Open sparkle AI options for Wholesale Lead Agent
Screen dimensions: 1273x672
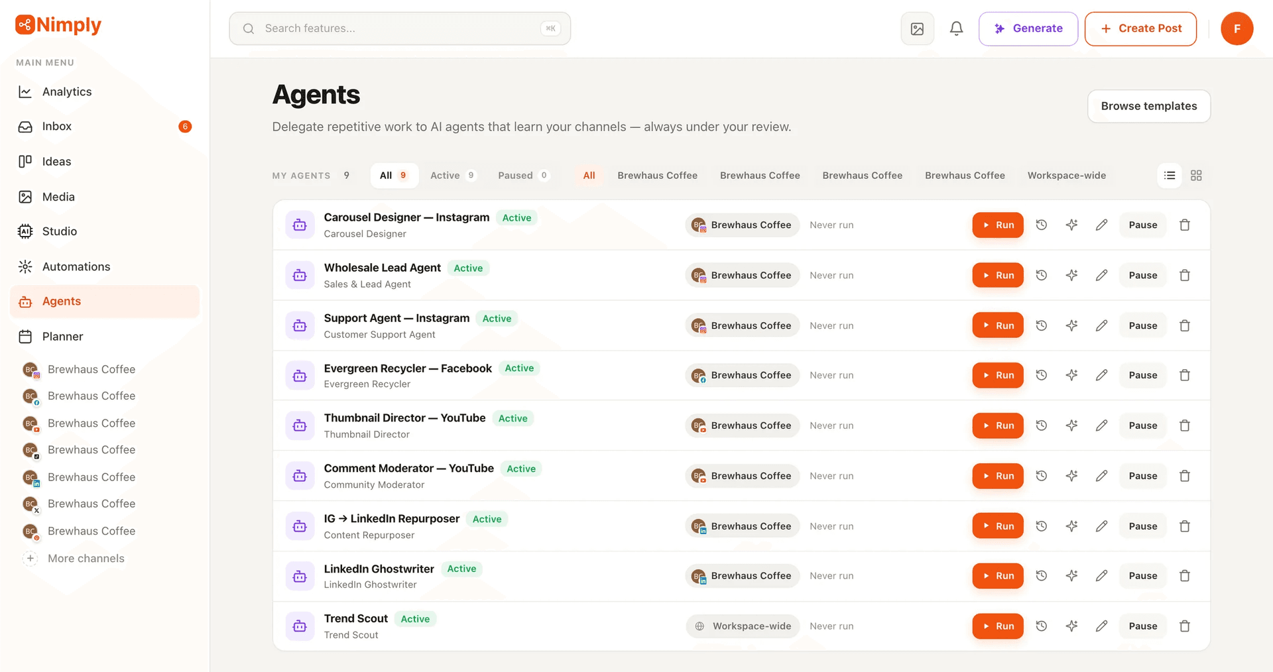pos(1071,275)
